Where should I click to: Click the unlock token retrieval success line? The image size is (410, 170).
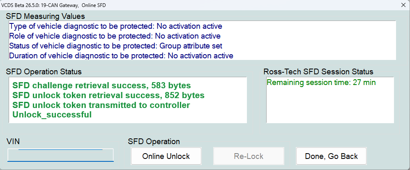pyautogui.click(x=108, y=95)
